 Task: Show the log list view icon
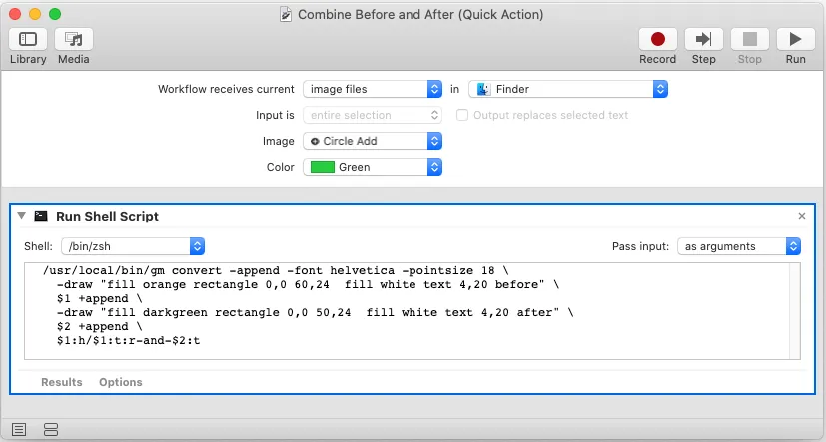19,429
